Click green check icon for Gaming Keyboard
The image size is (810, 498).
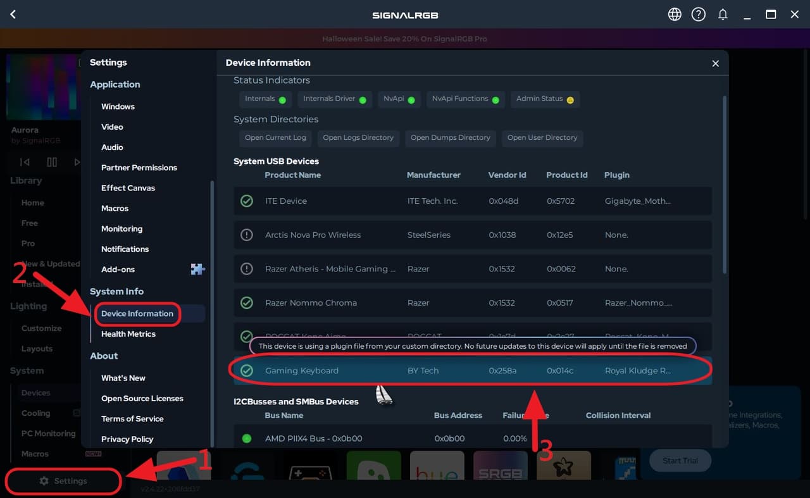(247, 371)
